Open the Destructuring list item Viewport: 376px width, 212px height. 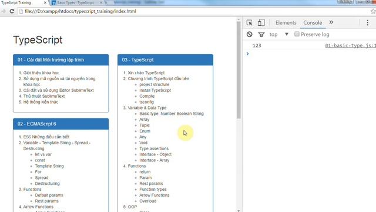click(x=47, y=183)
